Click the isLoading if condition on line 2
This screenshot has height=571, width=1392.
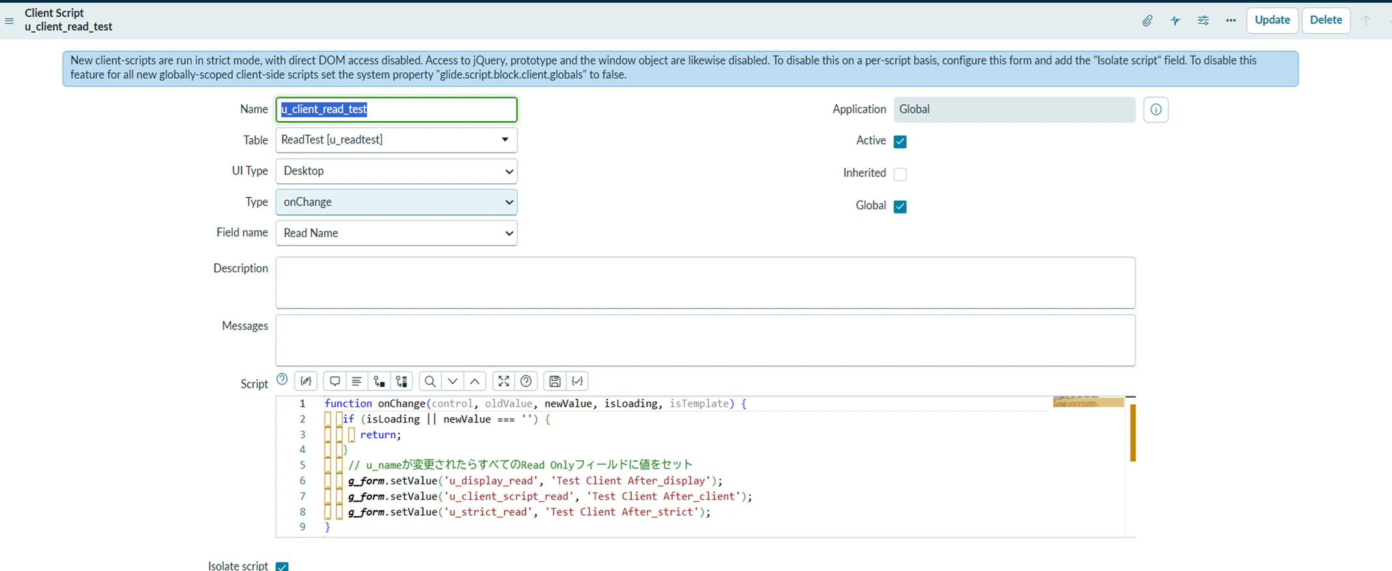click(447, 420)
